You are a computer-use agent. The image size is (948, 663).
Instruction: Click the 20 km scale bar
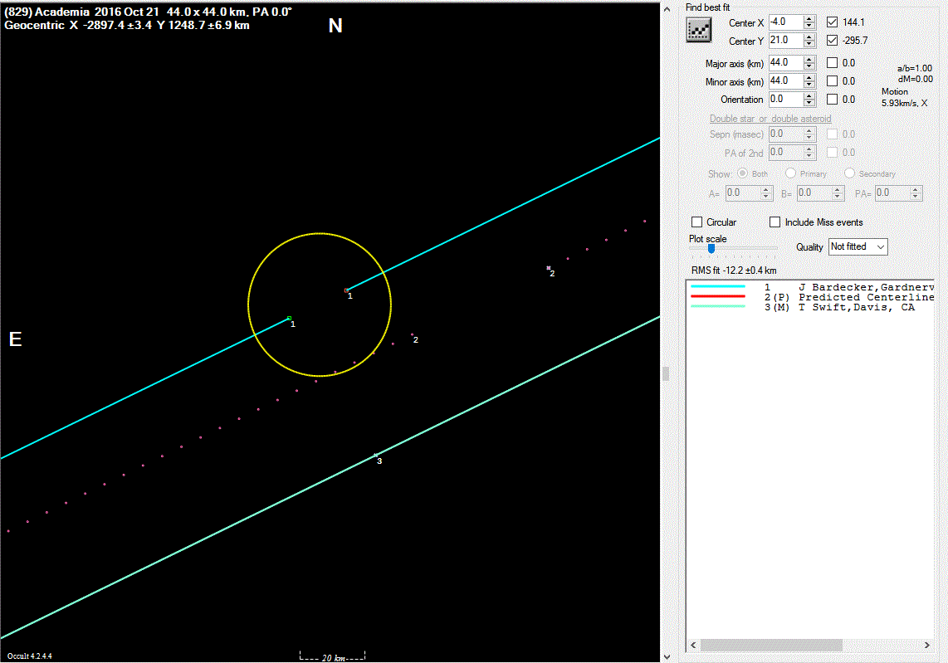coord(333,656)
